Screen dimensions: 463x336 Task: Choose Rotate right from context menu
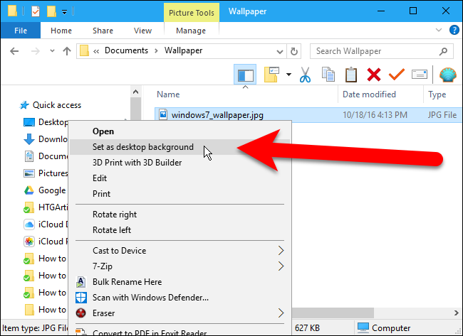(x=115, y=215)
